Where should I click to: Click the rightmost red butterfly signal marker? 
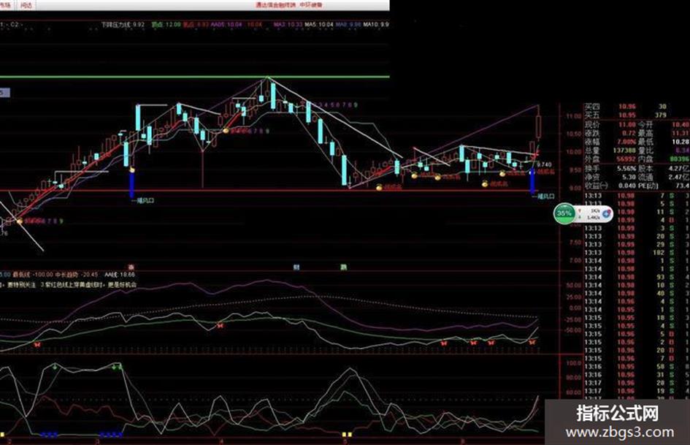click(532, 342)
